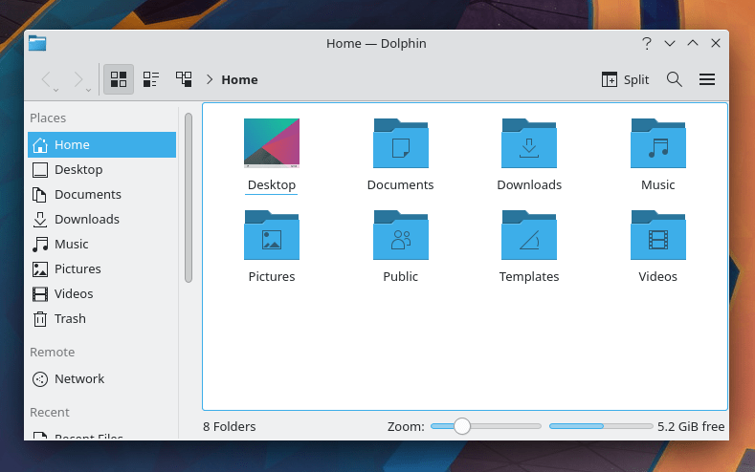Select Network under Remote
Viewport: 755px width, 472px height.
pyautogui.click(x=78, y=378)
